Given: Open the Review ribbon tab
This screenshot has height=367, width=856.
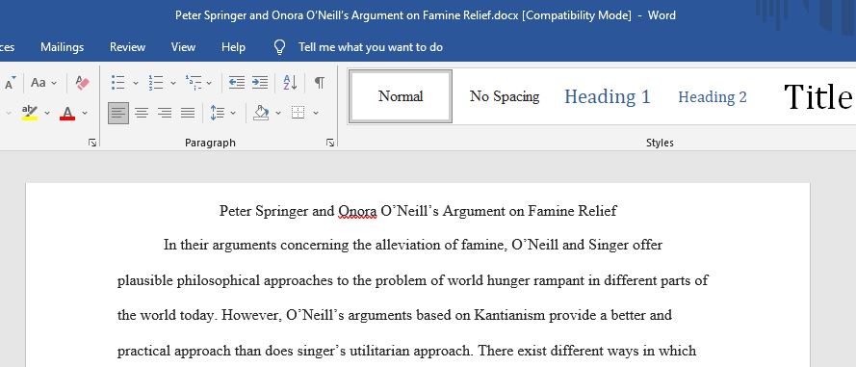Looking at the screenshot, I should tap(127, 47).
